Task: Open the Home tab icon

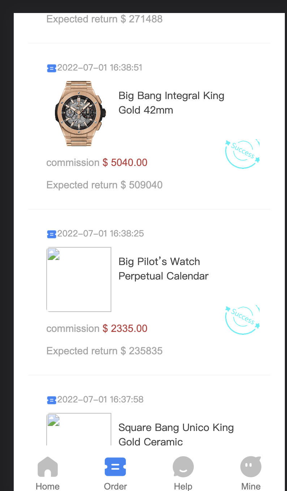Action: (48, 467)
